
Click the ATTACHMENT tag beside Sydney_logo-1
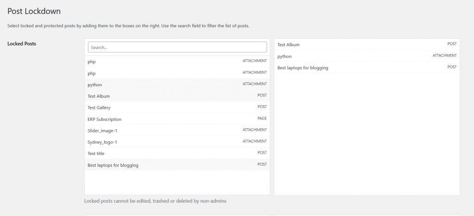[x=255, y=141]
